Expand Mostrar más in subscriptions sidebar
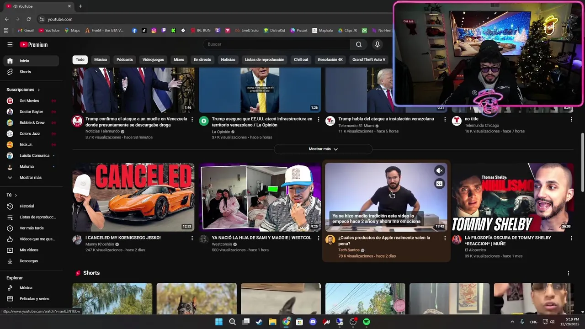Image resolution: width=585 pixels, height=329 pixels. [x=30, y=177]
